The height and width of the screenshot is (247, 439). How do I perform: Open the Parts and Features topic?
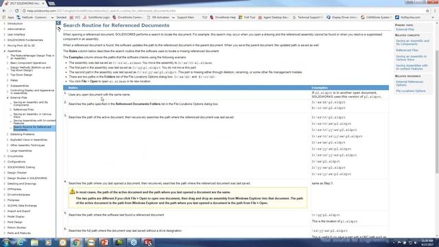pos(19,233)
